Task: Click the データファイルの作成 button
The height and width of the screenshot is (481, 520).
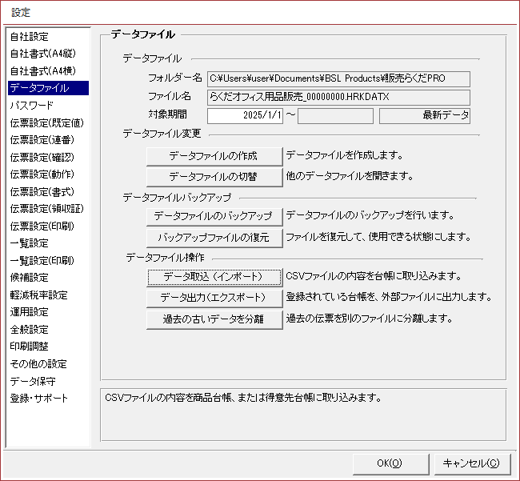Action: 214,155
